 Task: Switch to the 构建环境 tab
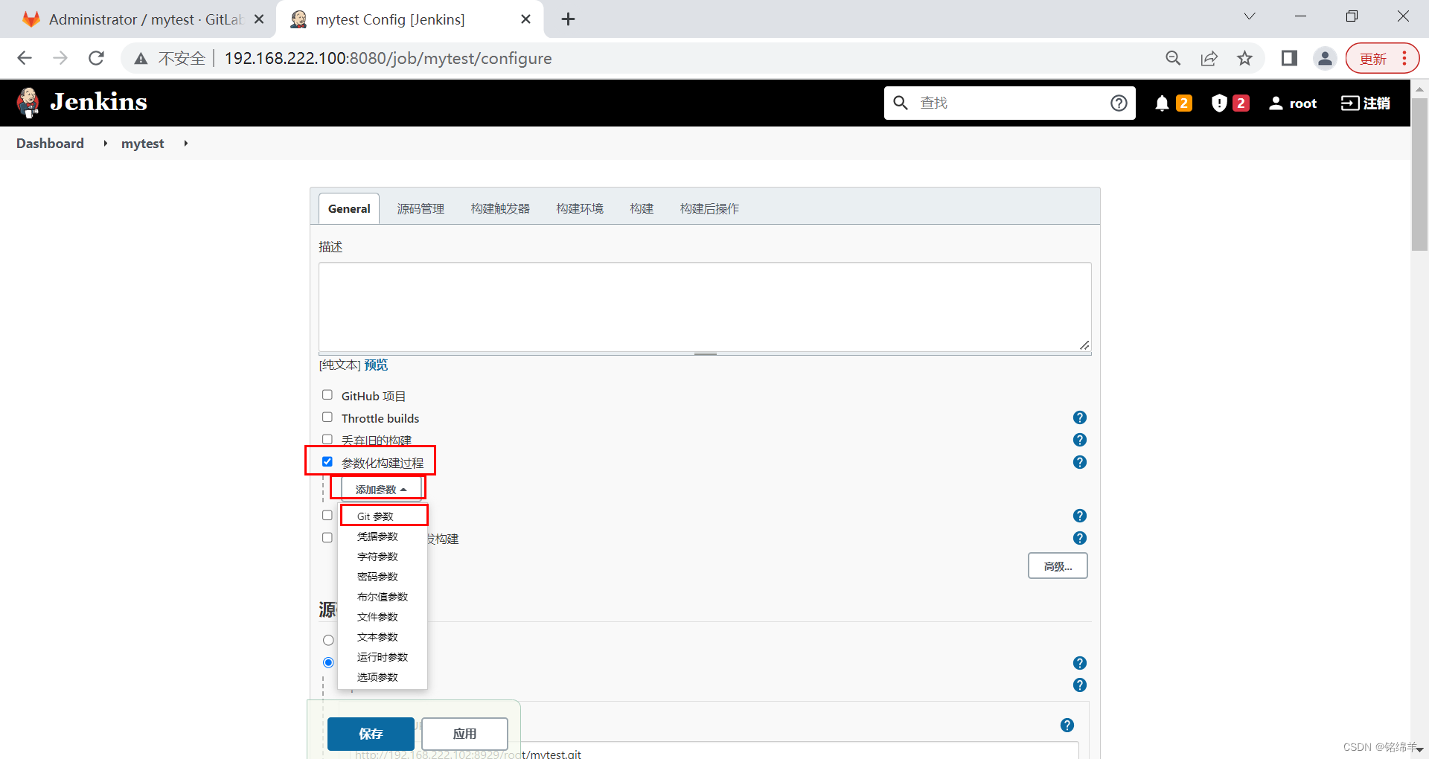[580, 209]
